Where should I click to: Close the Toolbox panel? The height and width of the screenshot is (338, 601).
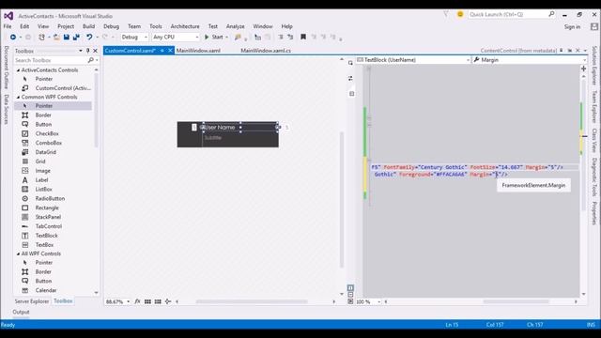click(95, 51)
